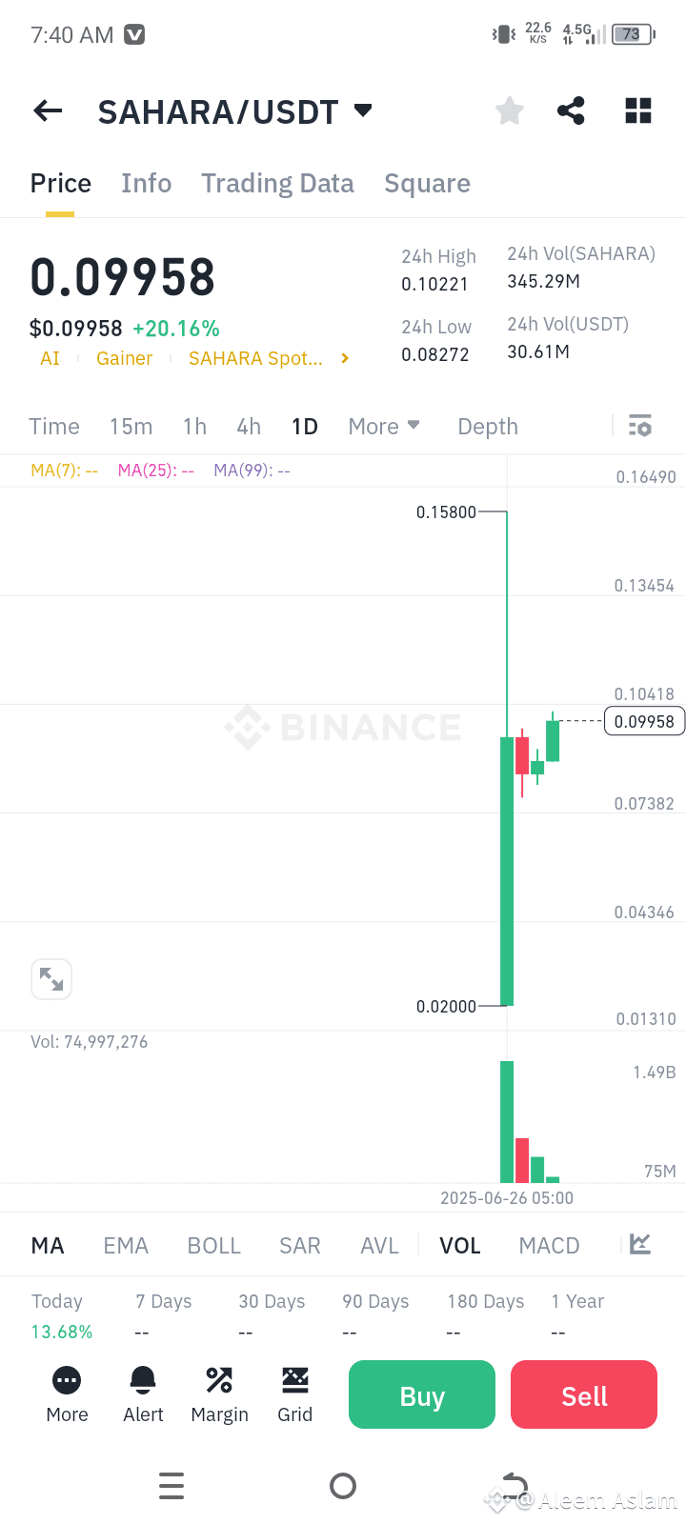Screen dimensions: 686x1524
Task: Toggle the VOL indicator
Action: click(x=460, y=1246)
